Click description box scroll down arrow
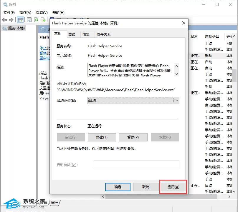 coord(176,74)
